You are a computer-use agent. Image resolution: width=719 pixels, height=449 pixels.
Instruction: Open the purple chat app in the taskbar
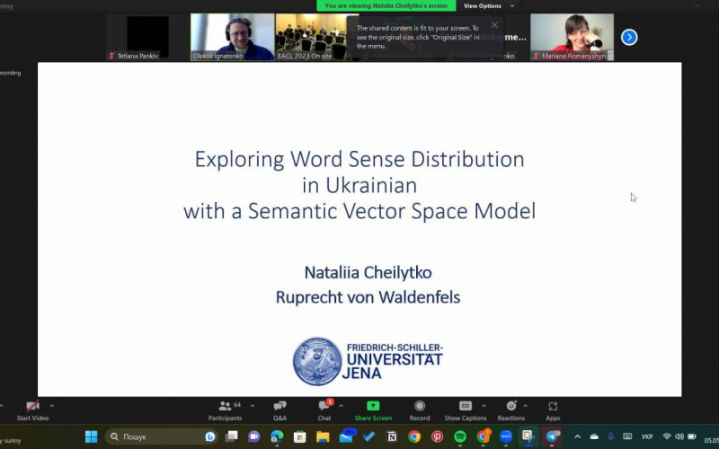click(253, 436)
